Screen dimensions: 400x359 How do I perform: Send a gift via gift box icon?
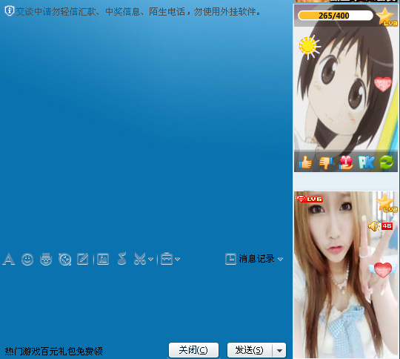coord(346,162)
